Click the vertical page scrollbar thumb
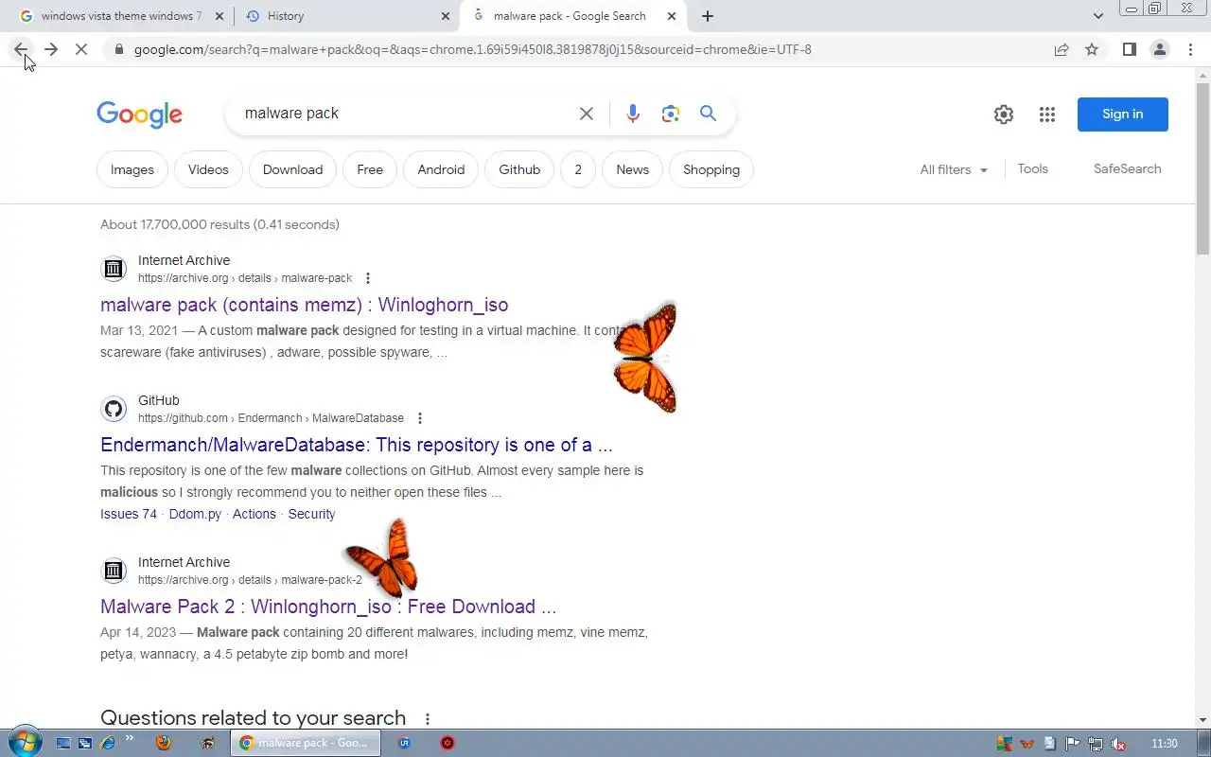The image size is (1211, 757). (x=1202, y=170)
